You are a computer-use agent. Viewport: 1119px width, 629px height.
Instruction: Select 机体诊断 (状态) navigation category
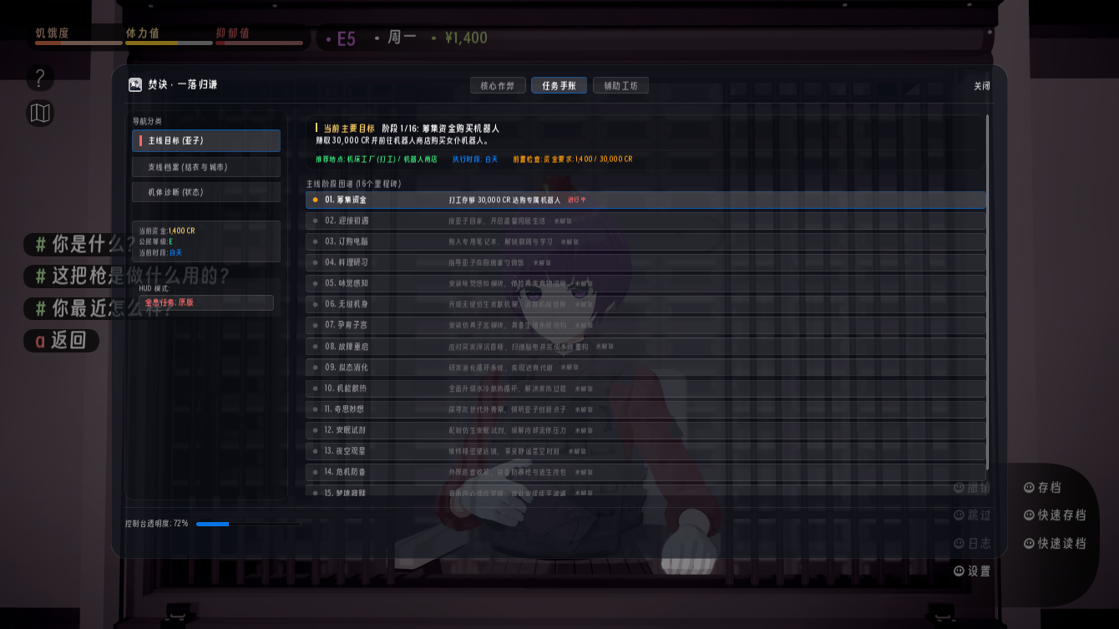click(206, 192)
